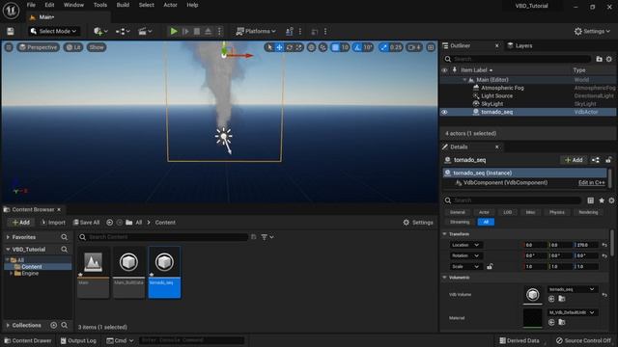The width and height of the screenshot is (618, 347).
Task: Click the Blueprint/Add script icon in Details
Action: [596, 160]
